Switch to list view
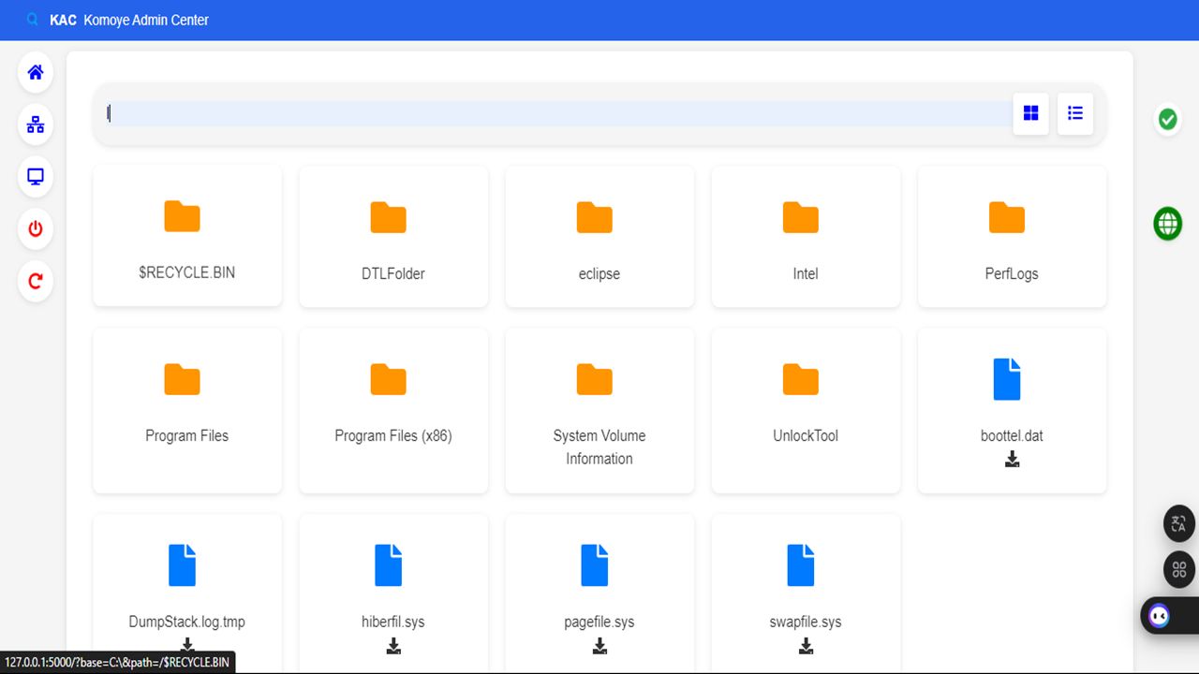This screenshot has height=674, width=1199. pos(1074,113)
